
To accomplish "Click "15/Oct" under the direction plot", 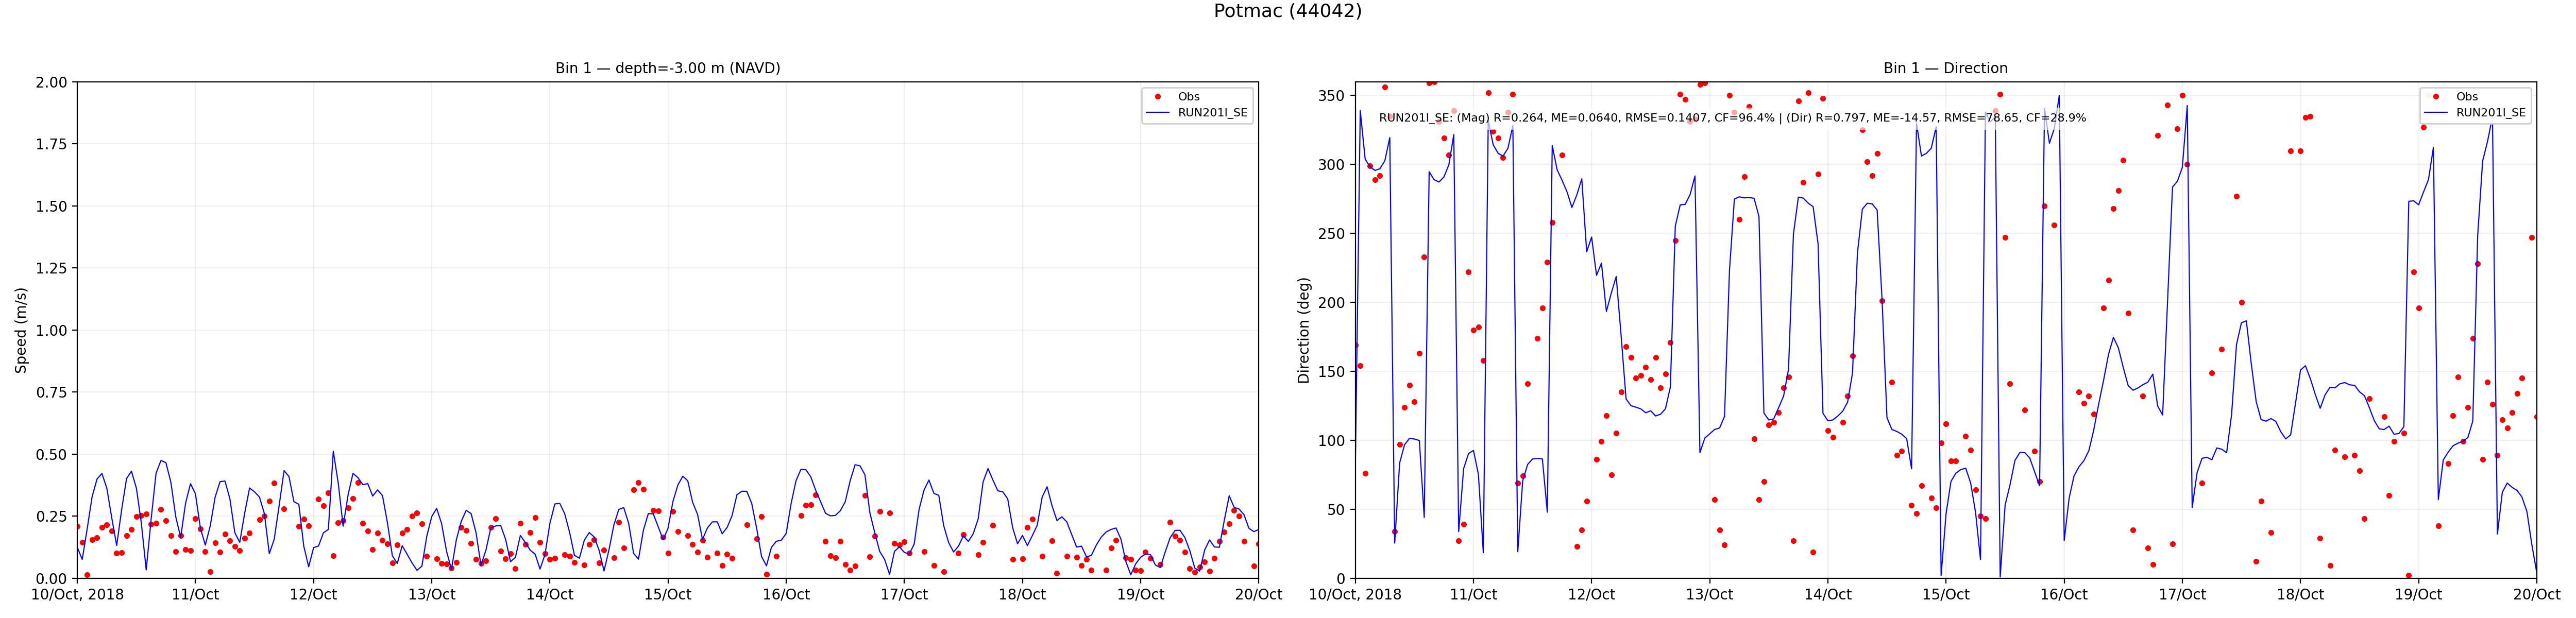I will (x=1945, y=595).
